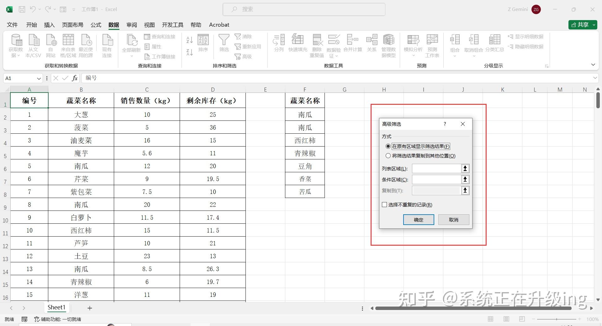This screenshot has width=602, height=326.
Task: Click 查询和连接 button
Action: click(160, 37)
